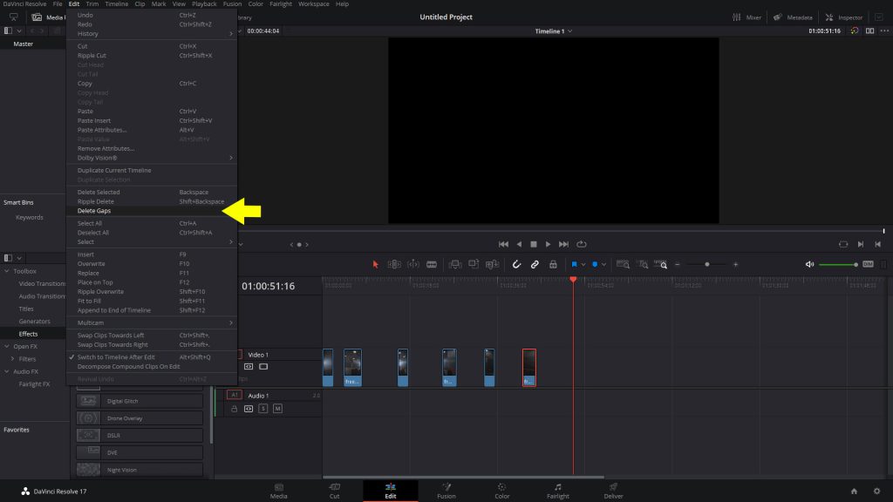This screenshot has width=893, height=502.
Task: Activate Trim Edit mode in timeline toolbar
Action: pyautogui.click(x=394, y=265)
